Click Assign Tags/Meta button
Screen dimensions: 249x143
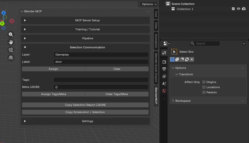point(54,94)
